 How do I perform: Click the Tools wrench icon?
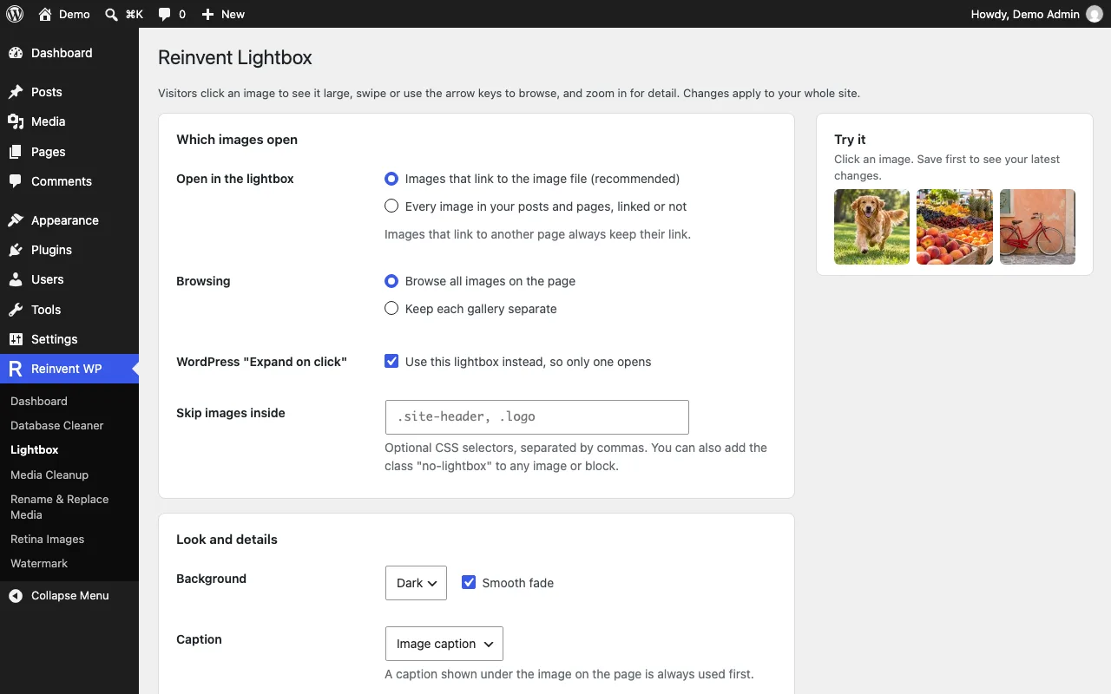16,310
